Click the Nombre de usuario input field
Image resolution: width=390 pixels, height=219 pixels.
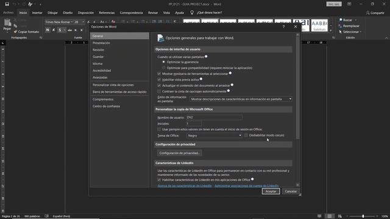tap(214, 117)
